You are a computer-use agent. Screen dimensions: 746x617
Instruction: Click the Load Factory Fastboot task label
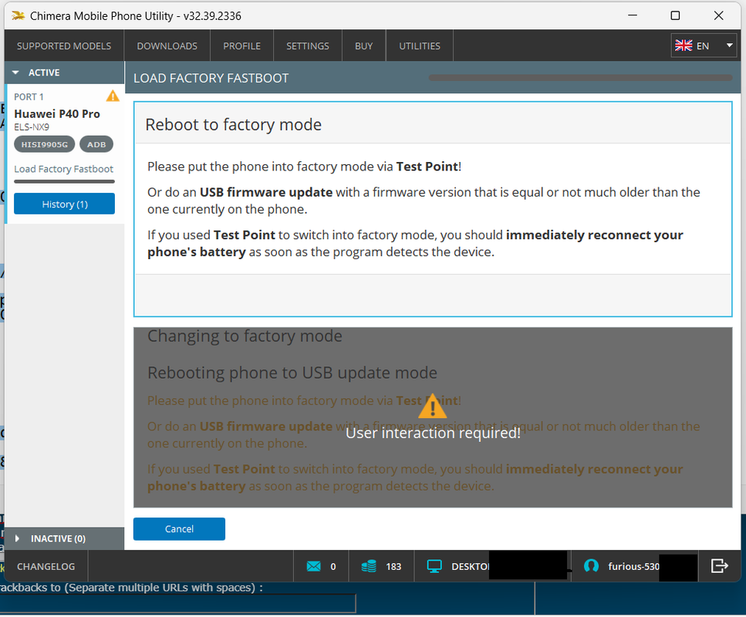coord(64,169)
